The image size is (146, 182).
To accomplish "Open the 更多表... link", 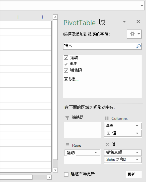I will 71,79.
